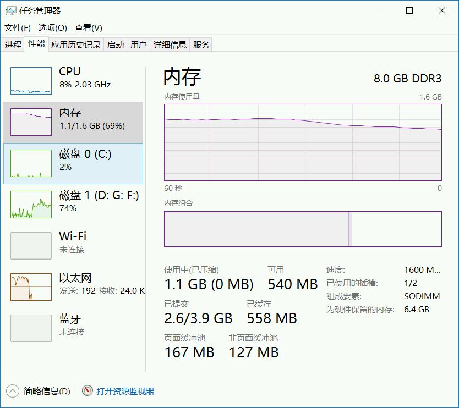Click the resource monitor gauge icon
Image resolution: width=459 pixels, height=408 pixels.
click(x=87, y=391)
